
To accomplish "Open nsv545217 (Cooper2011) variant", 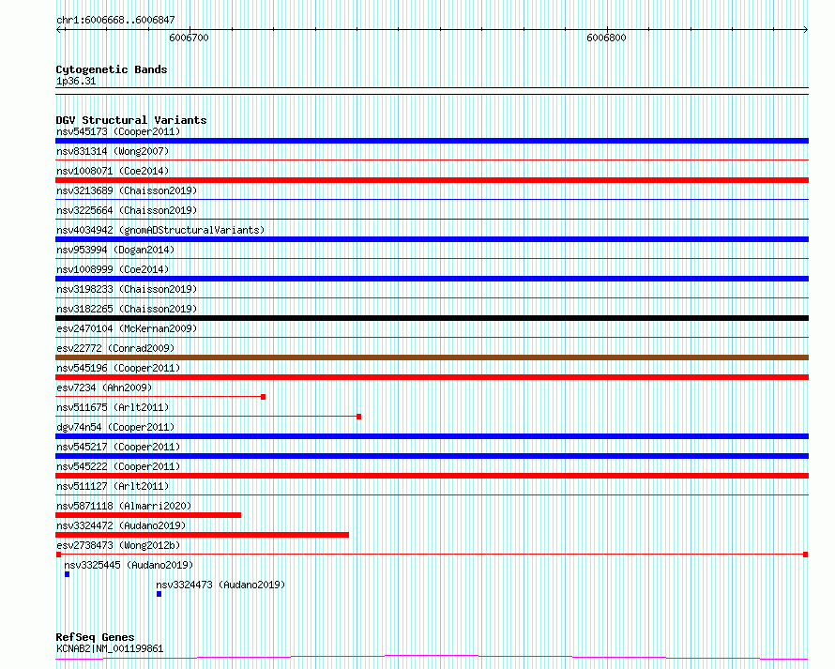I will click(x=118, y=447).
